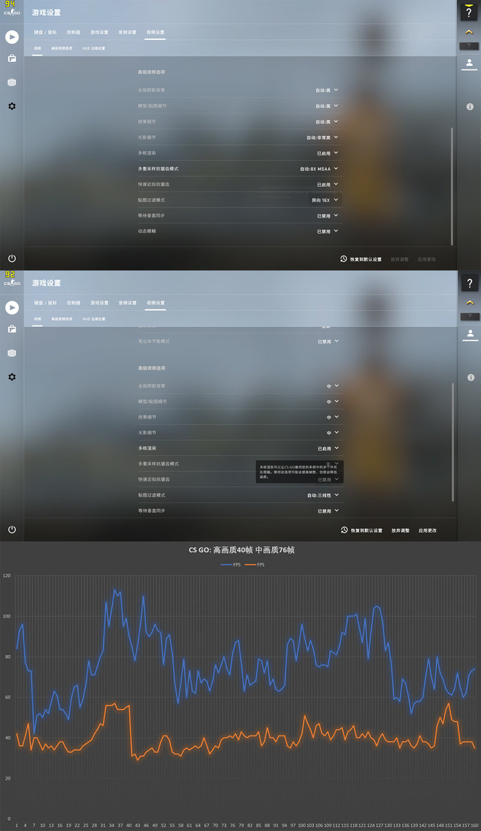Click 放弃调整 button in lower screen
Screen dimensions: 481x831
(x=400, y=531)
